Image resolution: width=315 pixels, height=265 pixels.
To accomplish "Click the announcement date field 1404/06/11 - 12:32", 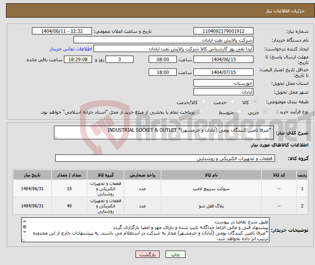I will 62,31.
